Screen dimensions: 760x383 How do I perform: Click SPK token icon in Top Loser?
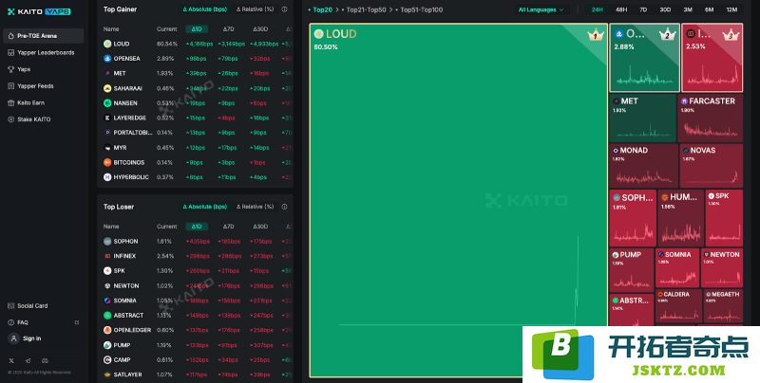[x=107, y=271]
